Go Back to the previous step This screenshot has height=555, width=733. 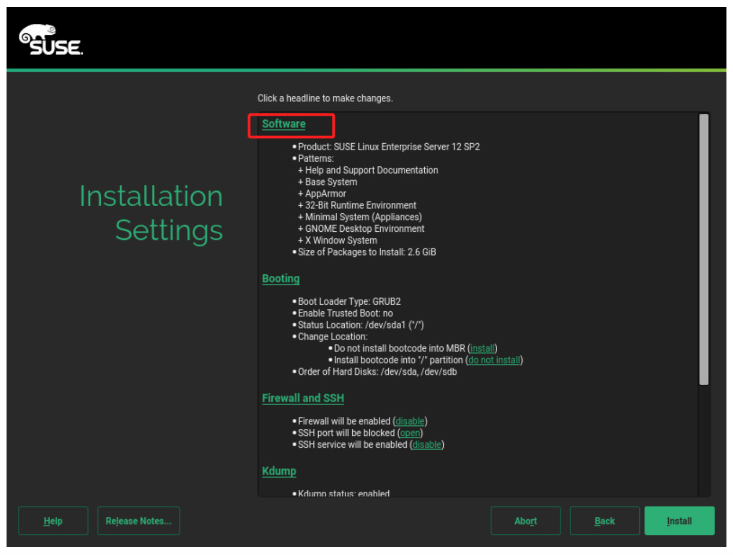point(604,521)
